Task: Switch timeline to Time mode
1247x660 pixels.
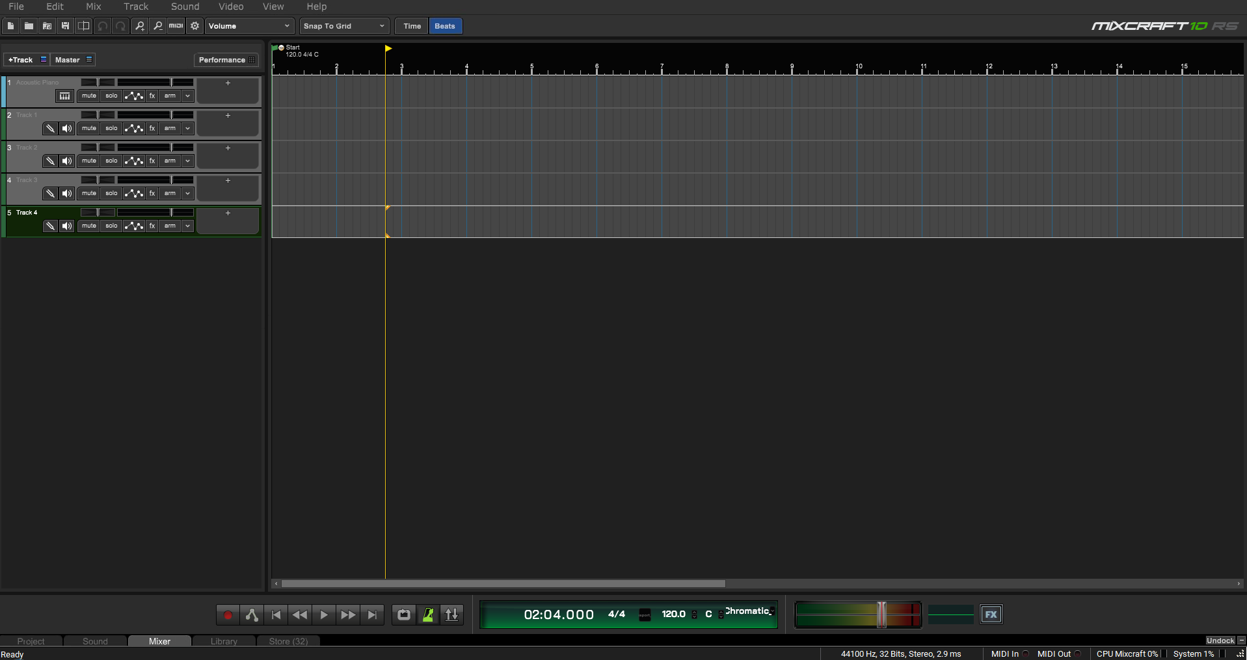Action: (412, 26)
